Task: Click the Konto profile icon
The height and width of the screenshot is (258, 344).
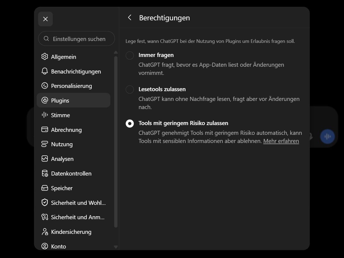Action: (44, 246)
